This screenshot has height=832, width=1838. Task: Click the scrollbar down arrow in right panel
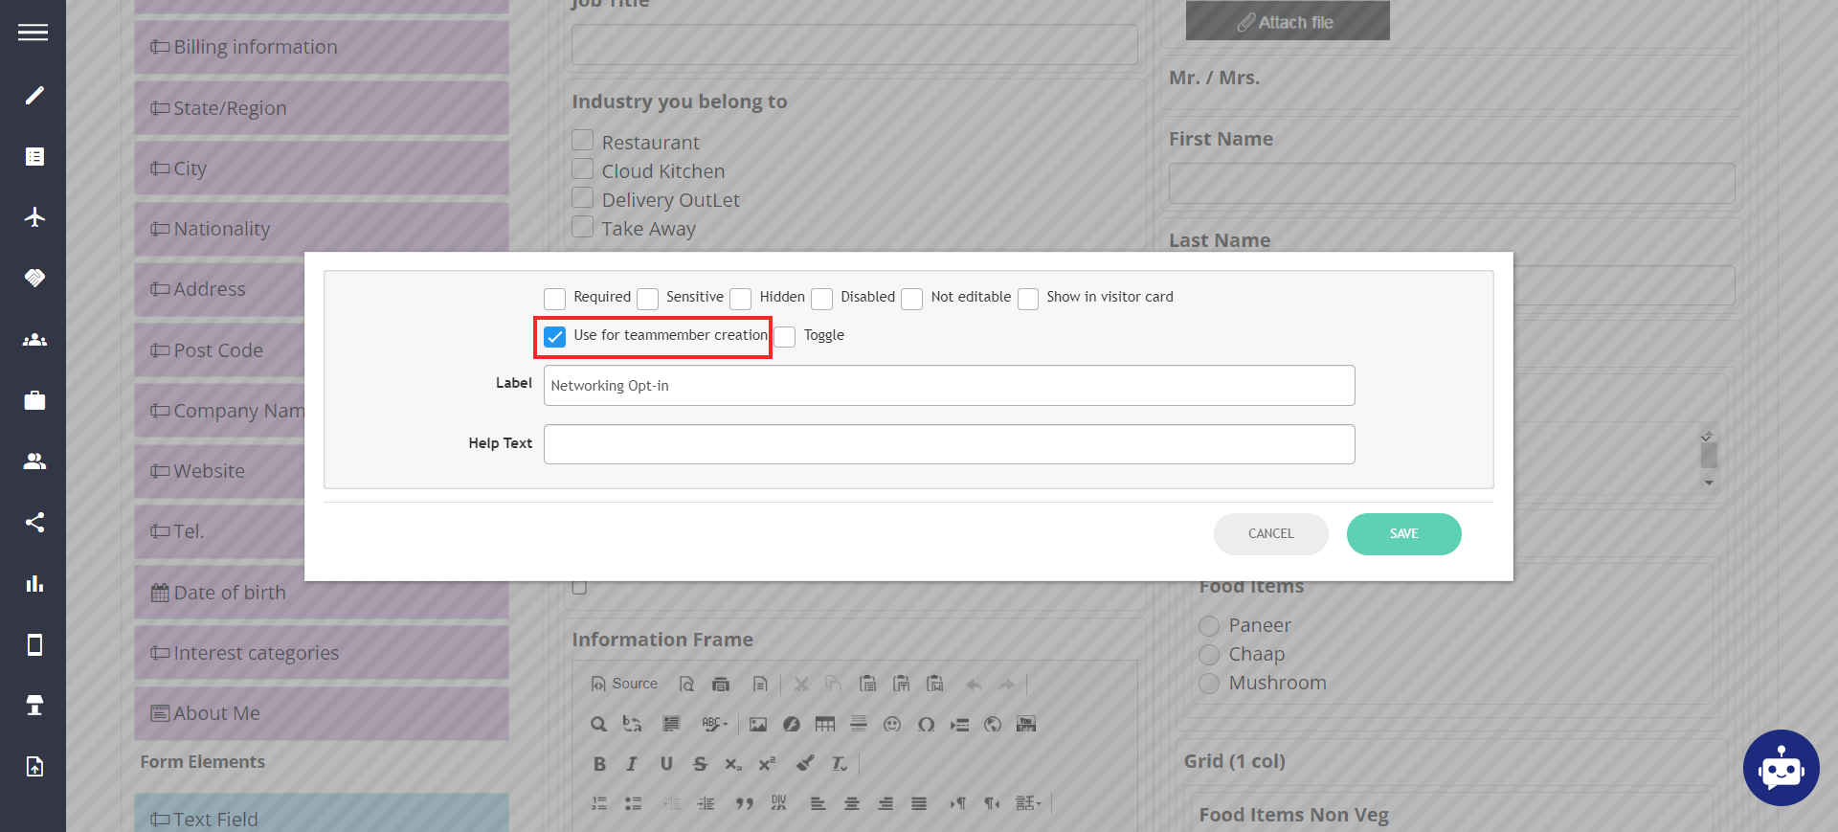pyautogui.click(x=1709, y=483)
